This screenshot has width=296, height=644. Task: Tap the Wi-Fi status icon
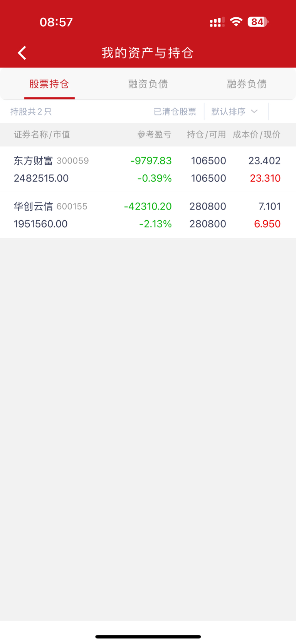point(236,22)
